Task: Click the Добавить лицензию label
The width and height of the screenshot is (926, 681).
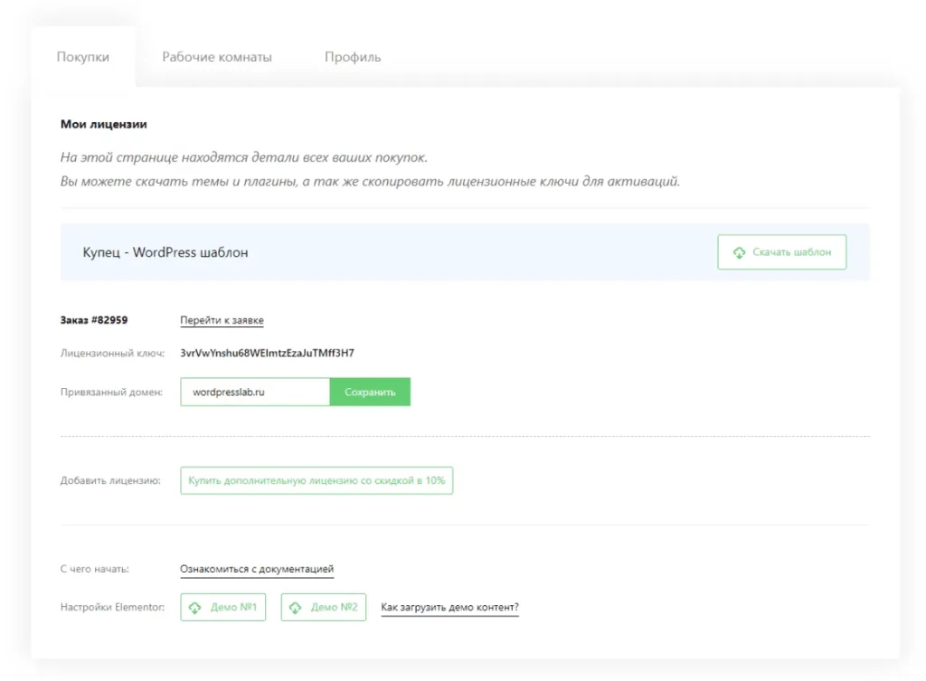Action: tap(110, 481)
